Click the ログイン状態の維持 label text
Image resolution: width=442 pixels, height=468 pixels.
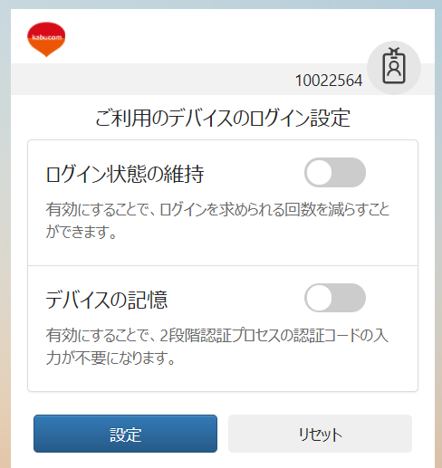pyautogui.click(x=125, y=174)
